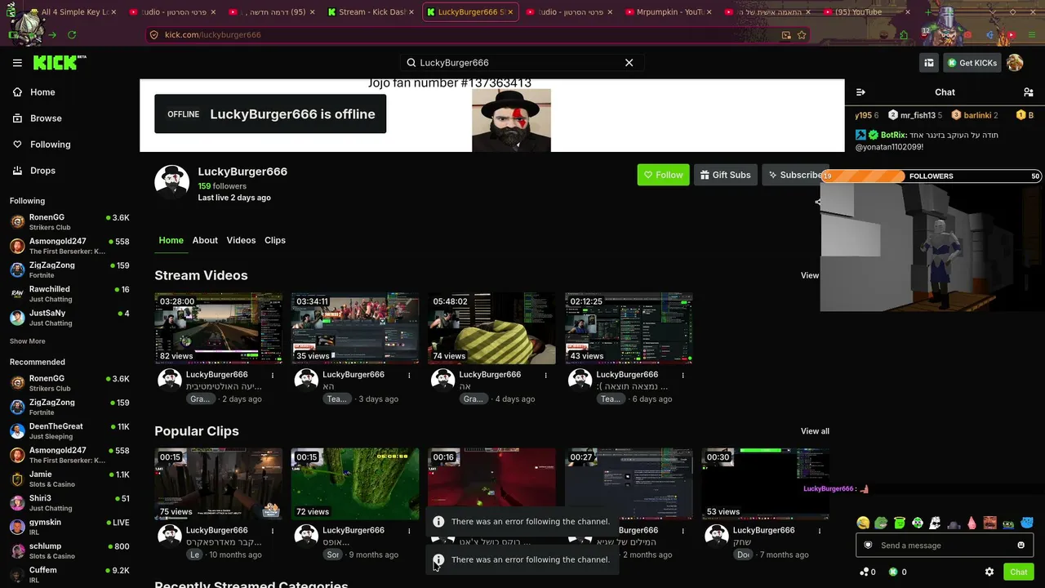The image size is (1045, 588).
Task: Open the Kick store icon button
Action: 929,63
